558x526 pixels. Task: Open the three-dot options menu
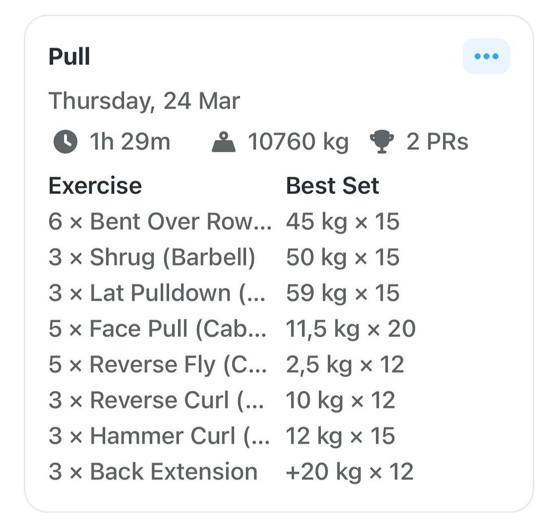click(x=486, y=56)
